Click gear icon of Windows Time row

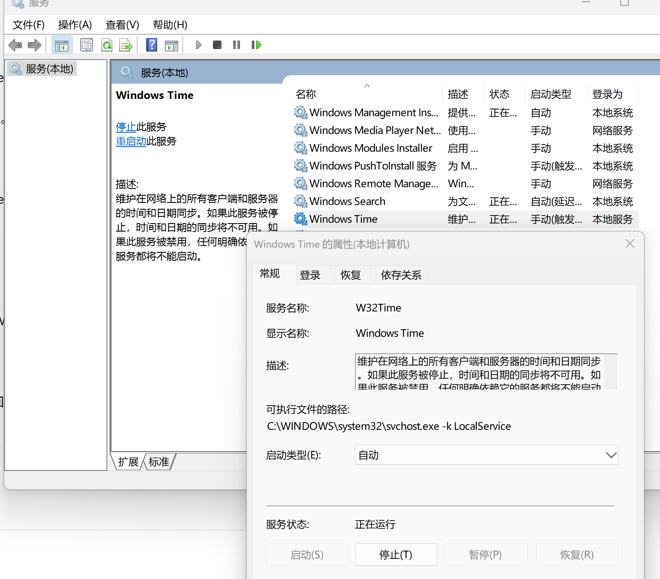pos(300,219)
